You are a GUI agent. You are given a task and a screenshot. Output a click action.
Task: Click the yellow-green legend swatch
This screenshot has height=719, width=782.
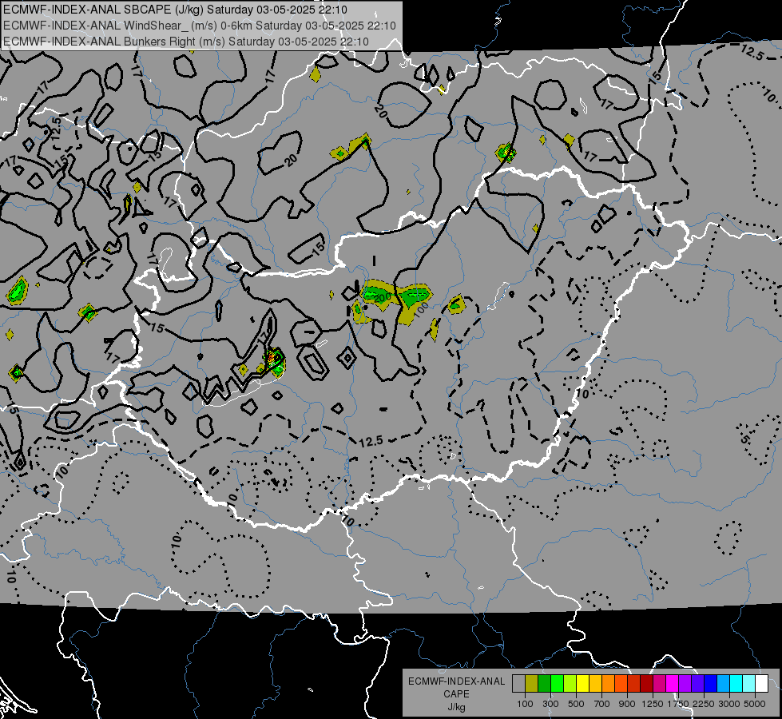point(570,684)
